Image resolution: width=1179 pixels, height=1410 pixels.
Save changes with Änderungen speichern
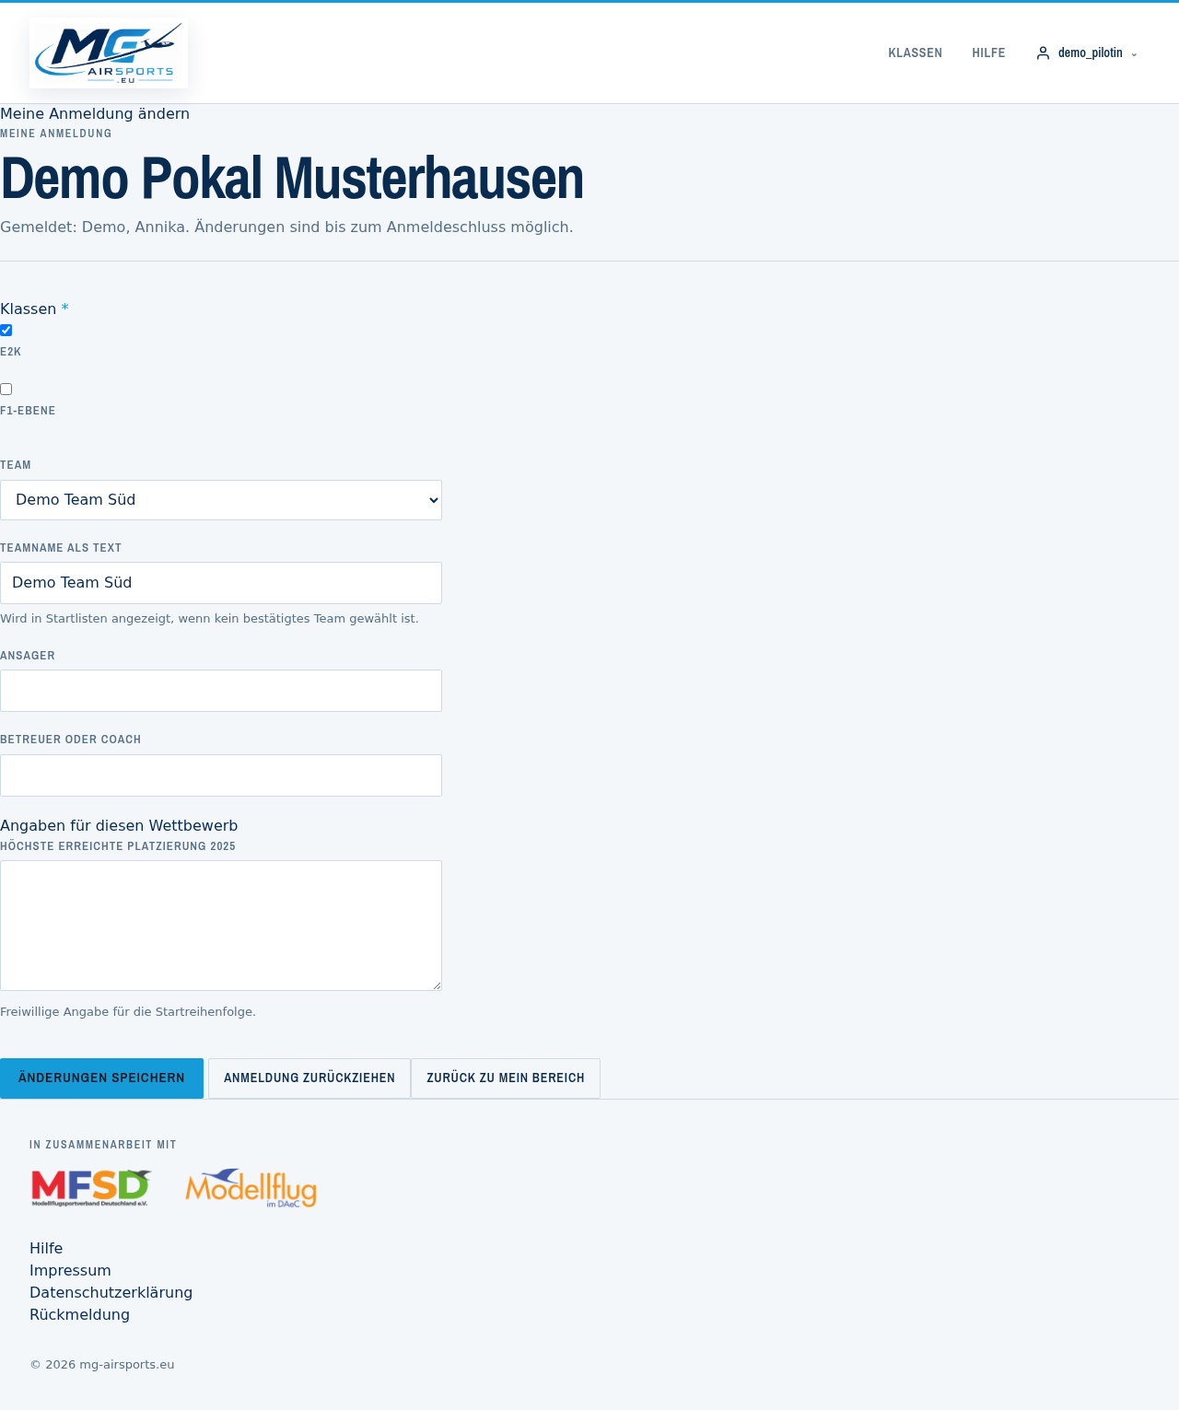[101, 1078]
